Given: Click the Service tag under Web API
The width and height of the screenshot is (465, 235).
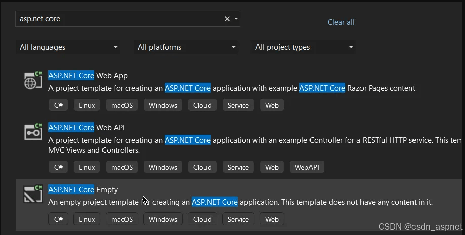Looking at the screenshot, I should [238, 167].
